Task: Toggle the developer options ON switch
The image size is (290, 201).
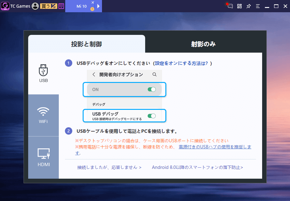Action: click(152, 89)
